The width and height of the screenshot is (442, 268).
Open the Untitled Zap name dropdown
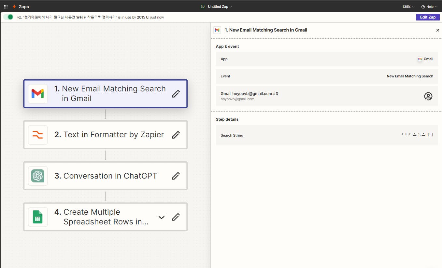pos(220,7)
